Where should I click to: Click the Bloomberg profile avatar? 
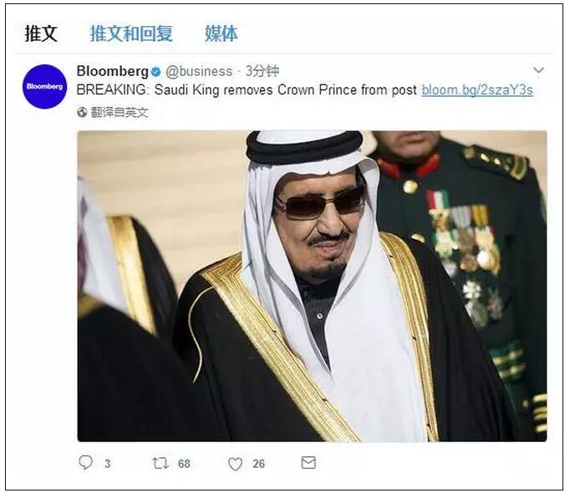pos(44,87)
